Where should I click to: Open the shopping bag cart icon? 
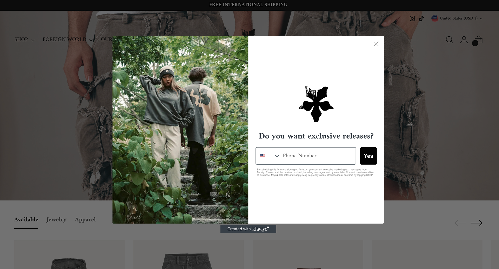click(477, 41)
